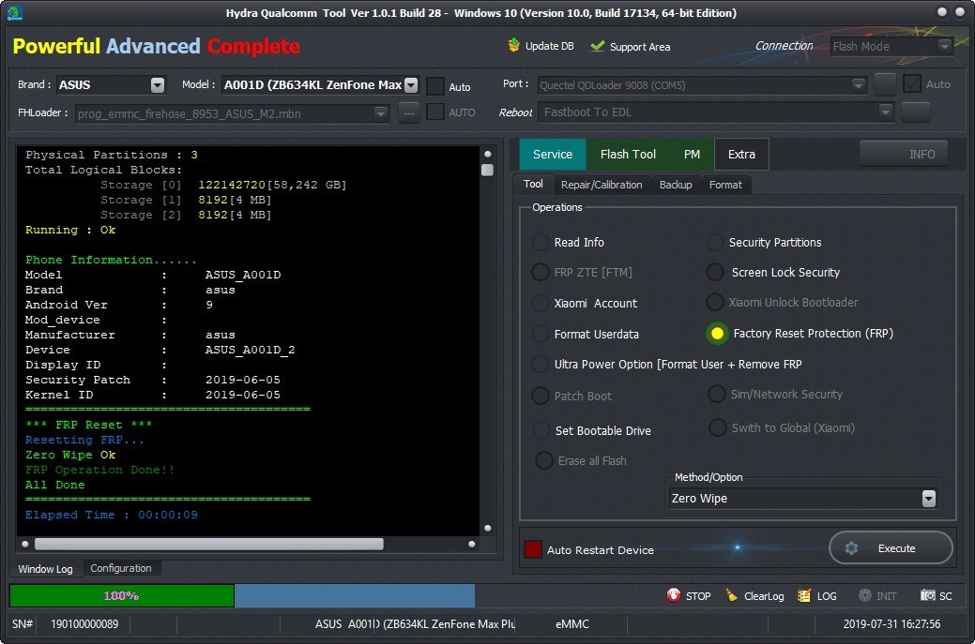Switch to the PM tab
Image resolution: width=975 pixels, height=644 pixels.
pos(692,154)
